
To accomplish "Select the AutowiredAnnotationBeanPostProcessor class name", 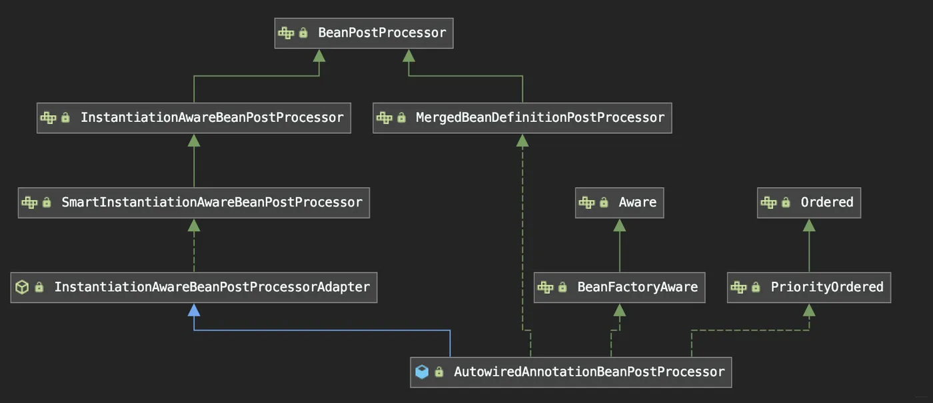I will tap(589, 372).
